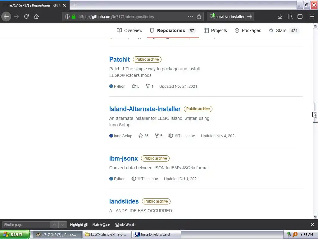This screenshot has width=318, height=239.
Task: Click the fork count for PatchIt
Action: click(150, 87)
